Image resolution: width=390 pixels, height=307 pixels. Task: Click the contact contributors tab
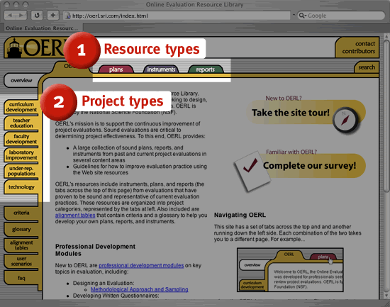pyautogui.click(x=358, y=48)
